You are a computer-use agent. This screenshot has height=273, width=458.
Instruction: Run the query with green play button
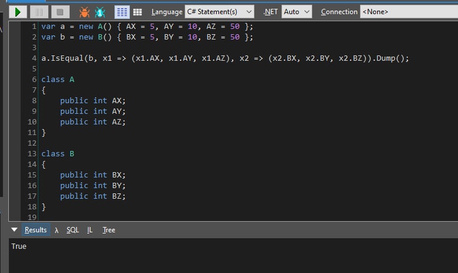[18, 12]
